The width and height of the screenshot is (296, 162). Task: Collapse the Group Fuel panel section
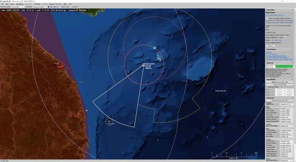tap(293, 63)
